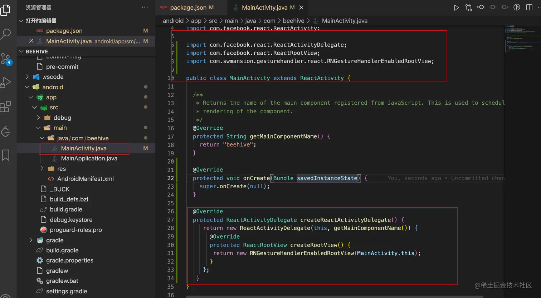Open Source Control view with 4 badge

(6, 59)
